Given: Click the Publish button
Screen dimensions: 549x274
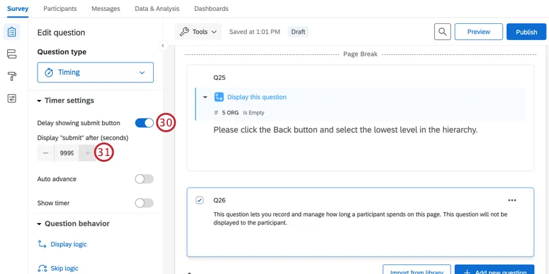Looking at the screenshot, I should pos(526,32).
